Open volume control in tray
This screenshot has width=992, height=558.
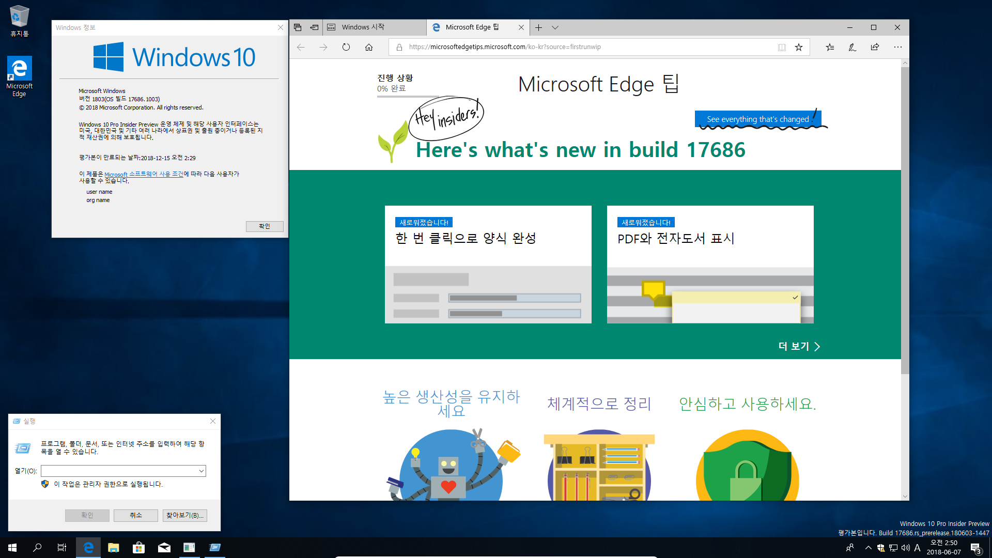(906, 548)
